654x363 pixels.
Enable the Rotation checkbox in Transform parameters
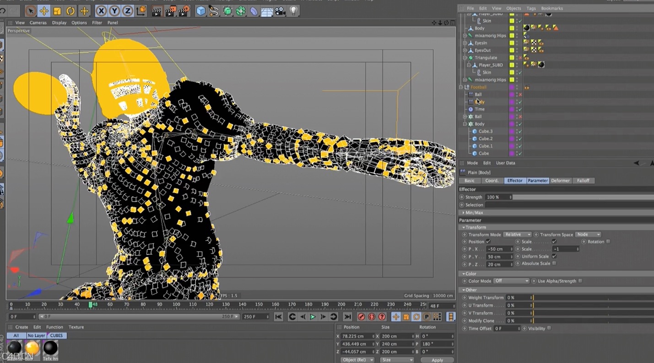(609, 241)
